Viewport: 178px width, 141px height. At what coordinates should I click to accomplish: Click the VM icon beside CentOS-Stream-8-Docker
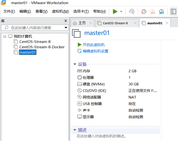click(16, 47)
